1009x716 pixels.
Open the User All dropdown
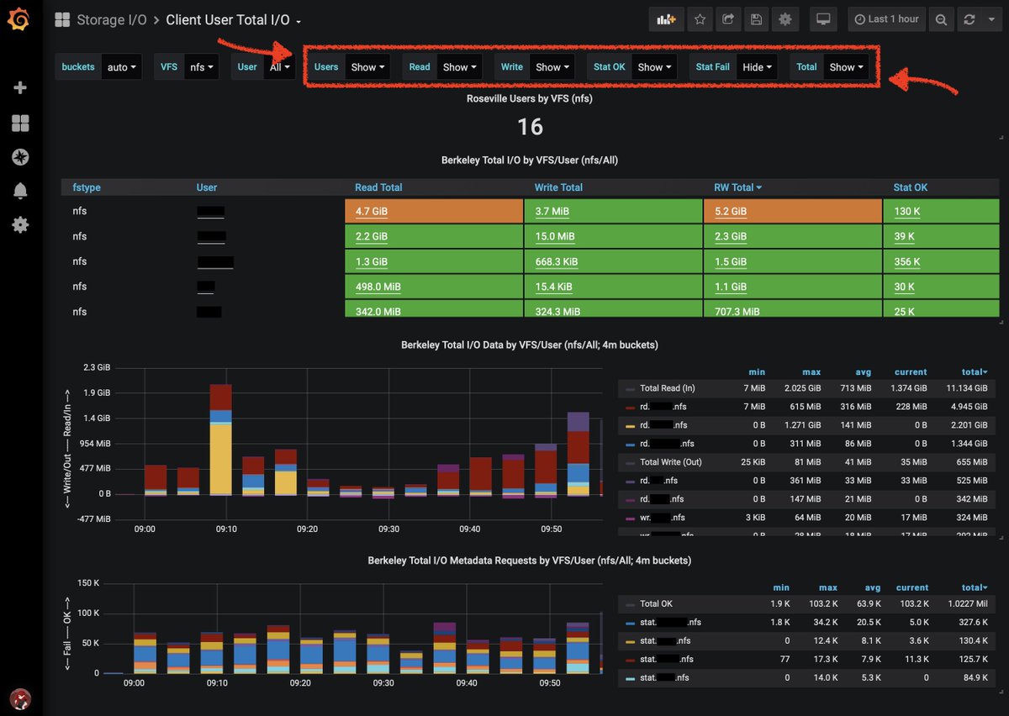(x=279, y=67)
